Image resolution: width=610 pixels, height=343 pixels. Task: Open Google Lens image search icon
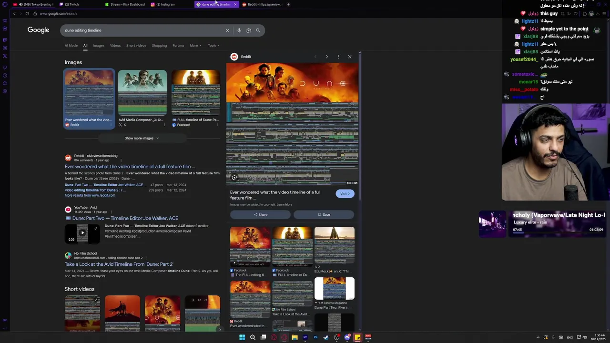coord(249,30)
